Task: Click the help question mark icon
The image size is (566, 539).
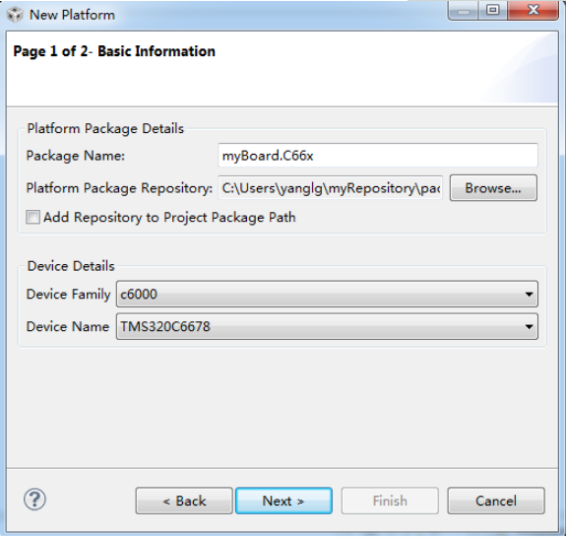Action: [x=34, y=500]
